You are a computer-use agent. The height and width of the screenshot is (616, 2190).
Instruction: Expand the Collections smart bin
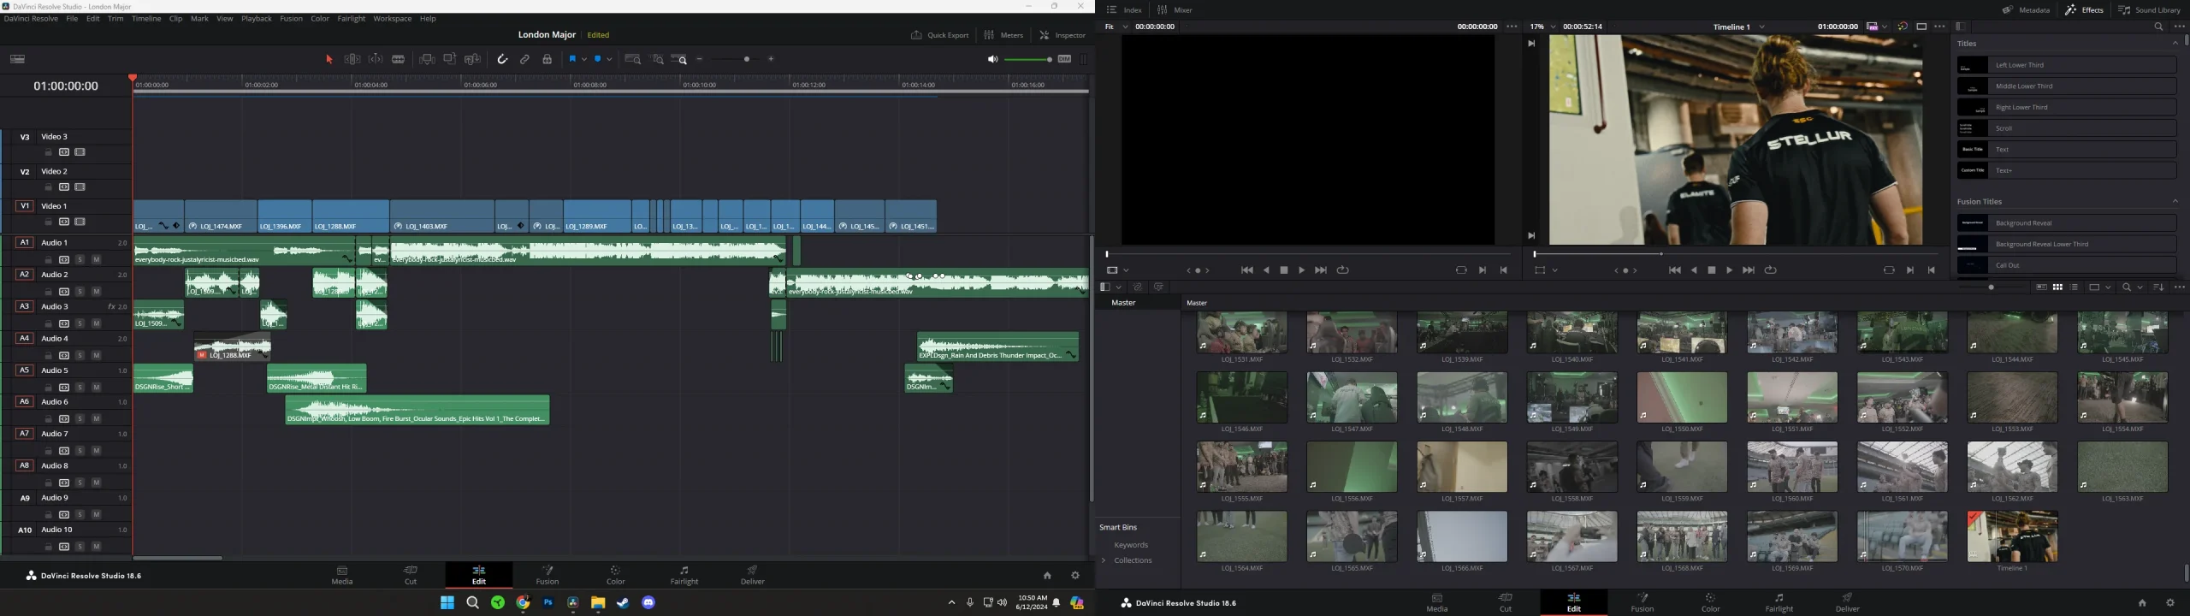[1104, 560]
